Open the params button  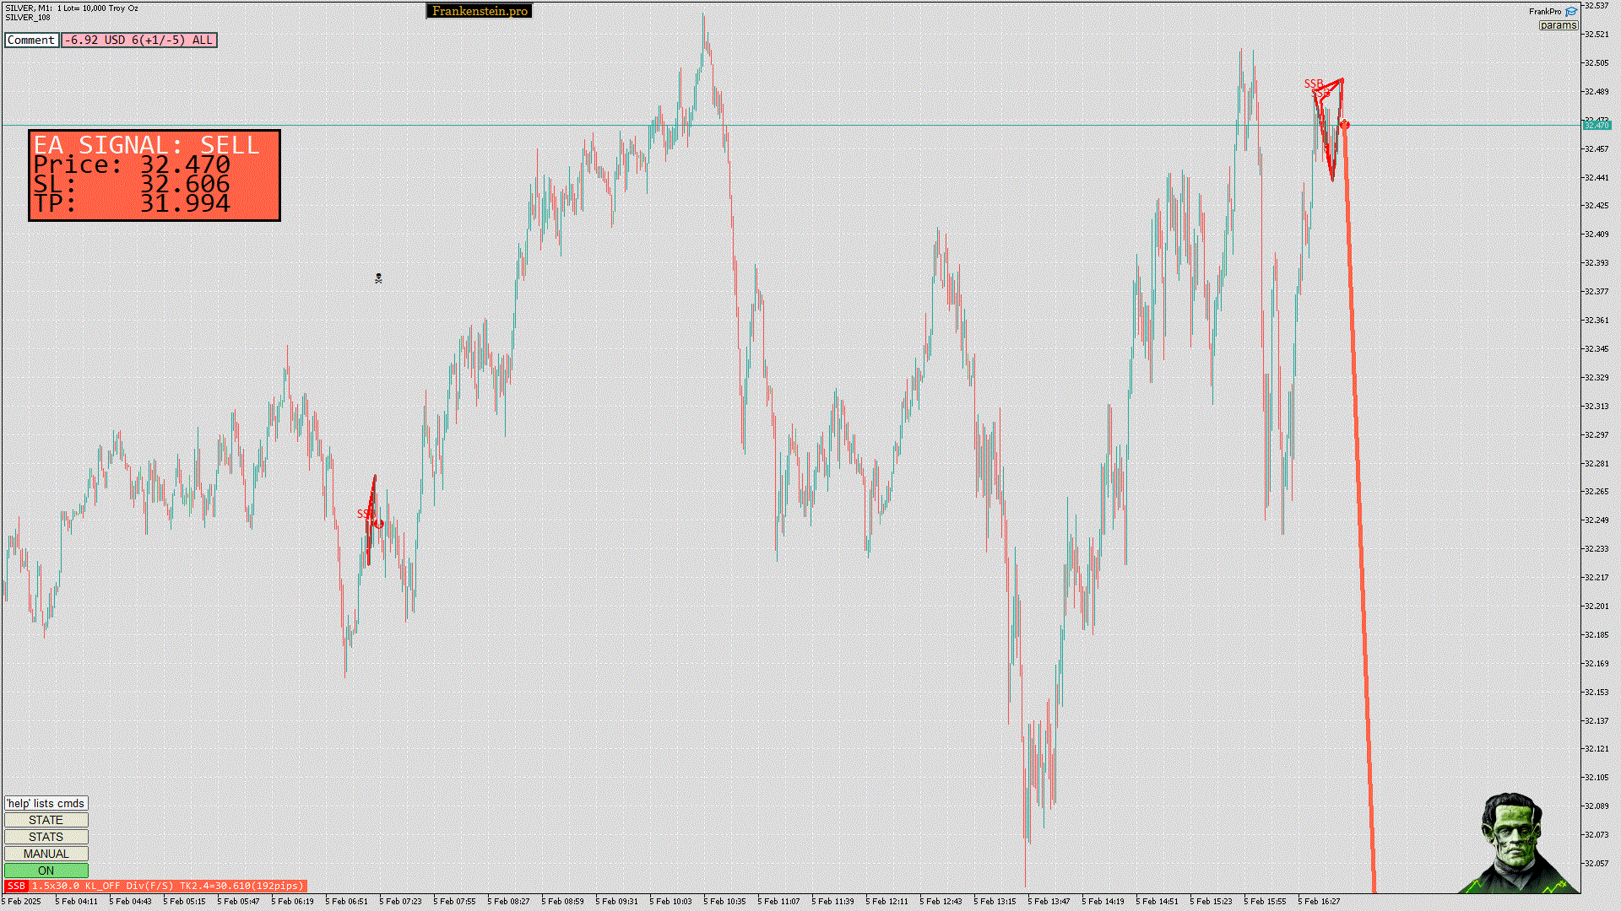pos(1558,25)
